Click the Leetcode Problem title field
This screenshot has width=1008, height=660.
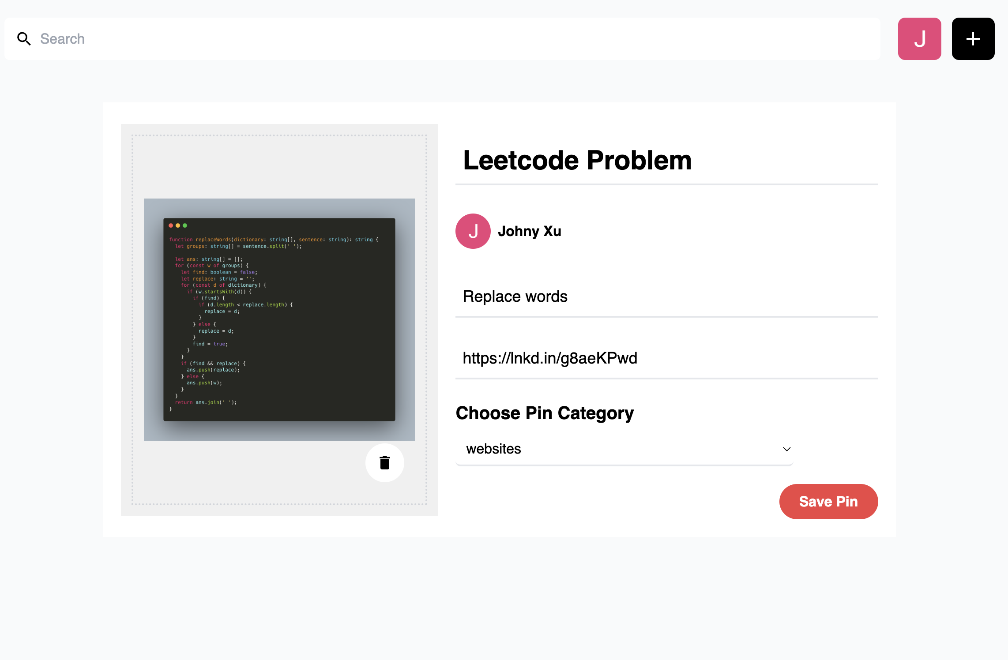pyautogui.click(x=666, y=160)
